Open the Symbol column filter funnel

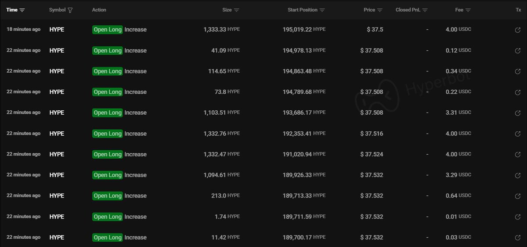click(70, 10)
